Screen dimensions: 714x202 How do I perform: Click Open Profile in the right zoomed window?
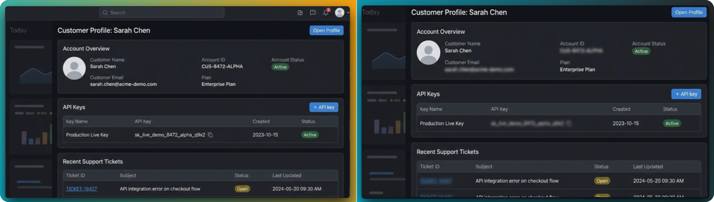click(689, 12)
